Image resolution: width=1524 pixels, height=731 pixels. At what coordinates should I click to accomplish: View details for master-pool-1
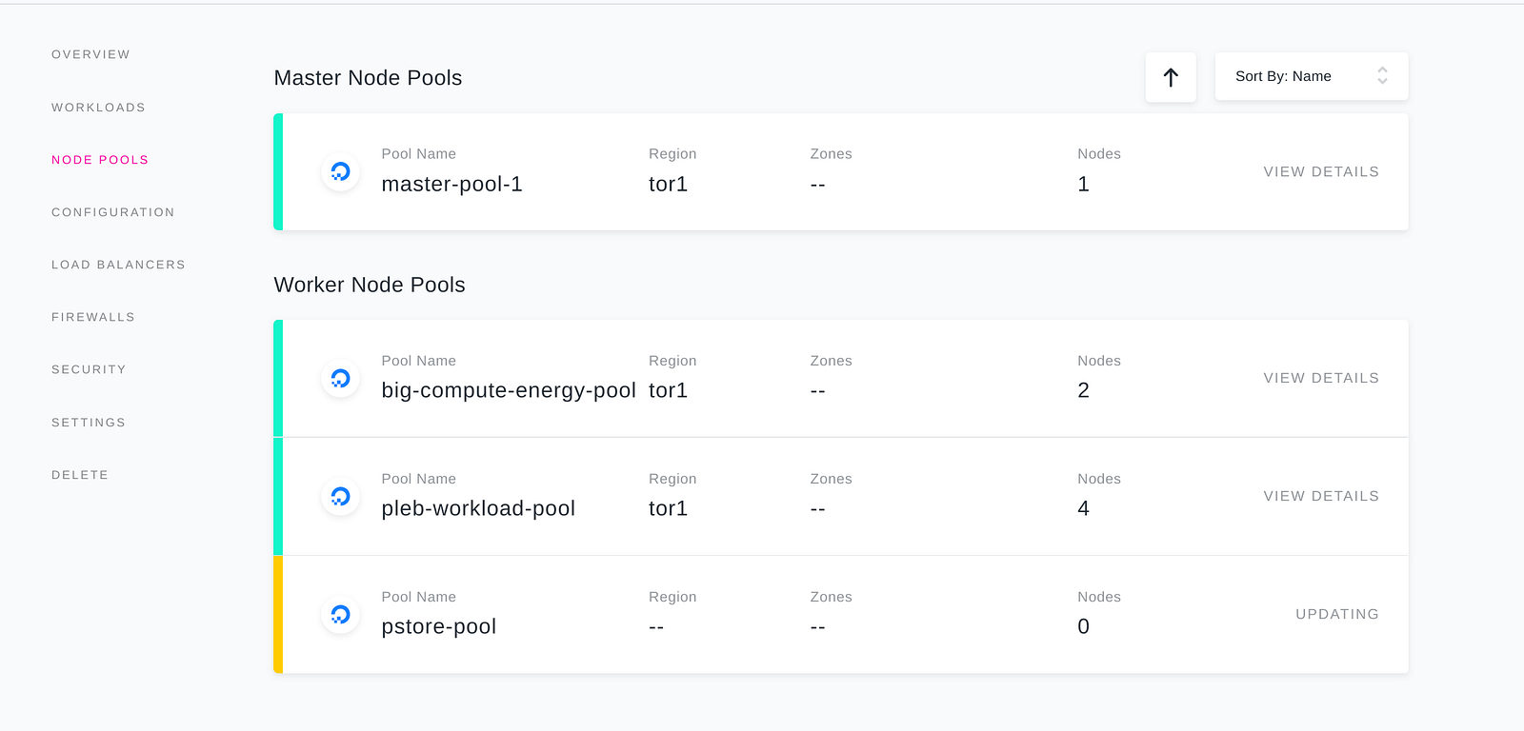click(x=1320, y=172)
